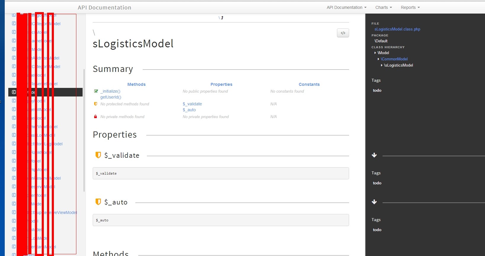This screenshot has width=485, height=256.
Task: Open the Charts dropdown menu
Action: [x=383, y=7]
